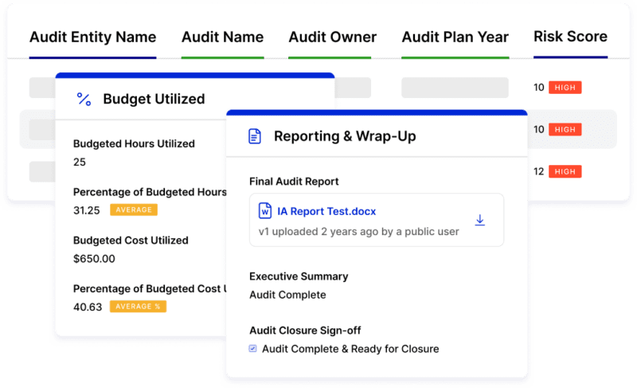
Task: Click the Audit Closure Sign-off label
Action: pos(305,331)
